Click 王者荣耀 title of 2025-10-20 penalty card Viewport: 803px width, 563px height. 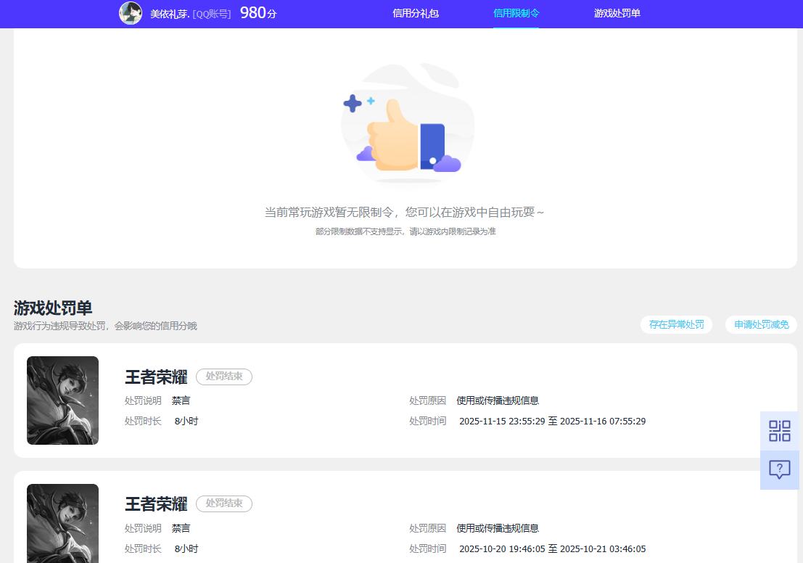click(x=156, y=504)
